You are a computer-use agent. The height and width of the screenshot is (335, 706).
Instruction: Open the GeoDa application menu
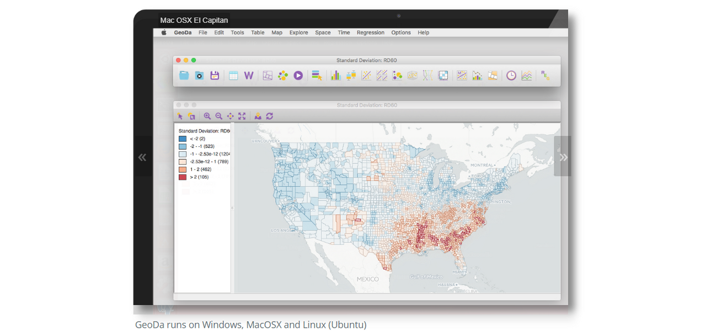coord(183,33)
